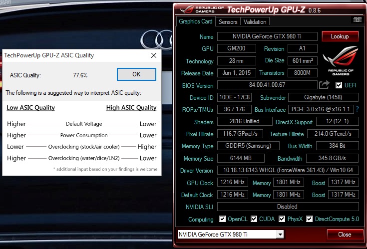Viewport: 367px width, 249px height.
Task: Click the Overclocking (stock/air cooler) label
Action: 84,147
